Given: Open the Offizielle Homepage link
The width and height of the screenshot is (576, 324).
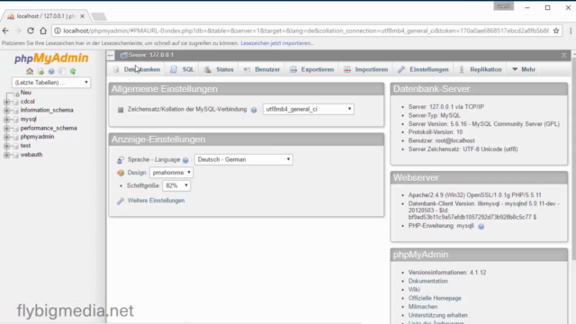Looking at the screenshot, I should click(435, 298).
